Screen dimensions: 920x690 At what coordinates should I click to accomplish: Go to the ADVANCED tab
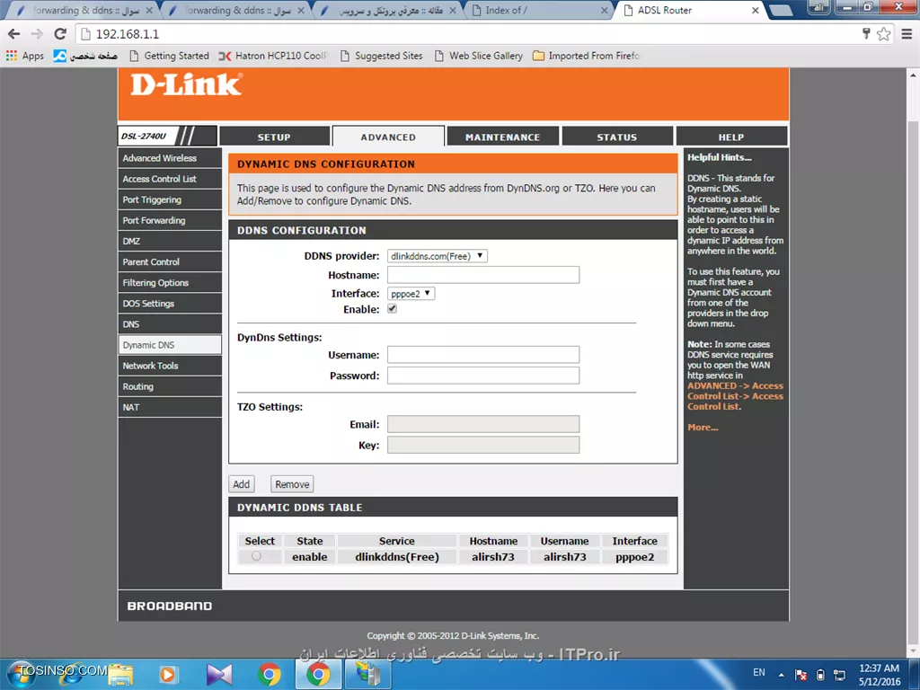point(388,137)
